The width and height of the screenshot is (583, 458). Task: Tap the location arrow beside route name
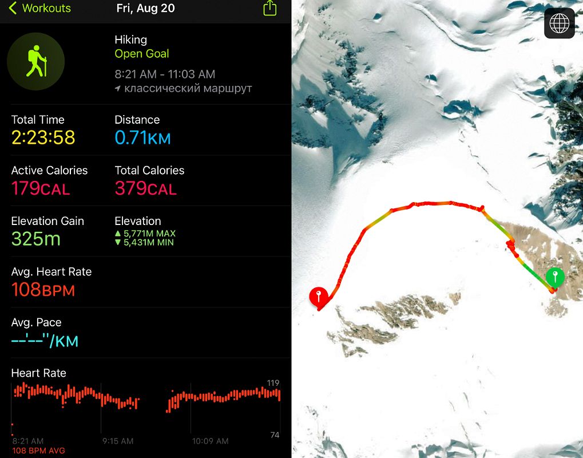tap(118, 89)
